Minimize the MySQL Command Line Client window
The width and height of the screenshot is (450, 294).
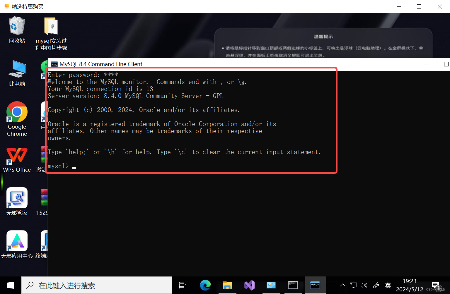pos(426,64)
